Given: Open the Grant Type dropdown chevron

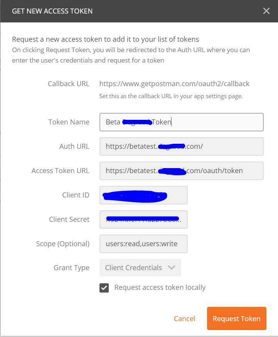Looking at the screenshot, I should coord(172,268).
